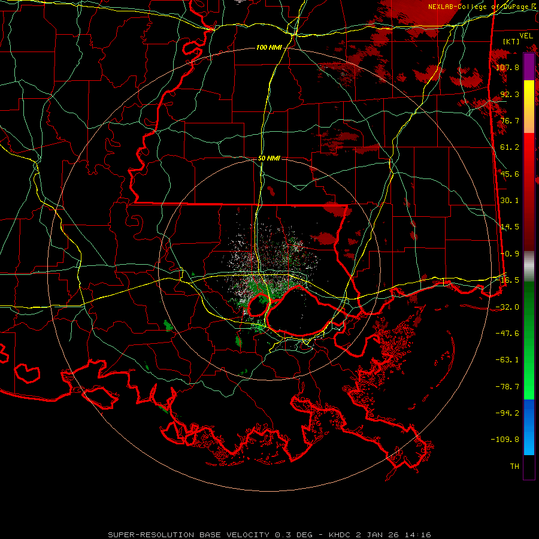The image size is (539, 539).
Task: Click the NEXLAB-College of DuPage label
Action: (483, 7)
